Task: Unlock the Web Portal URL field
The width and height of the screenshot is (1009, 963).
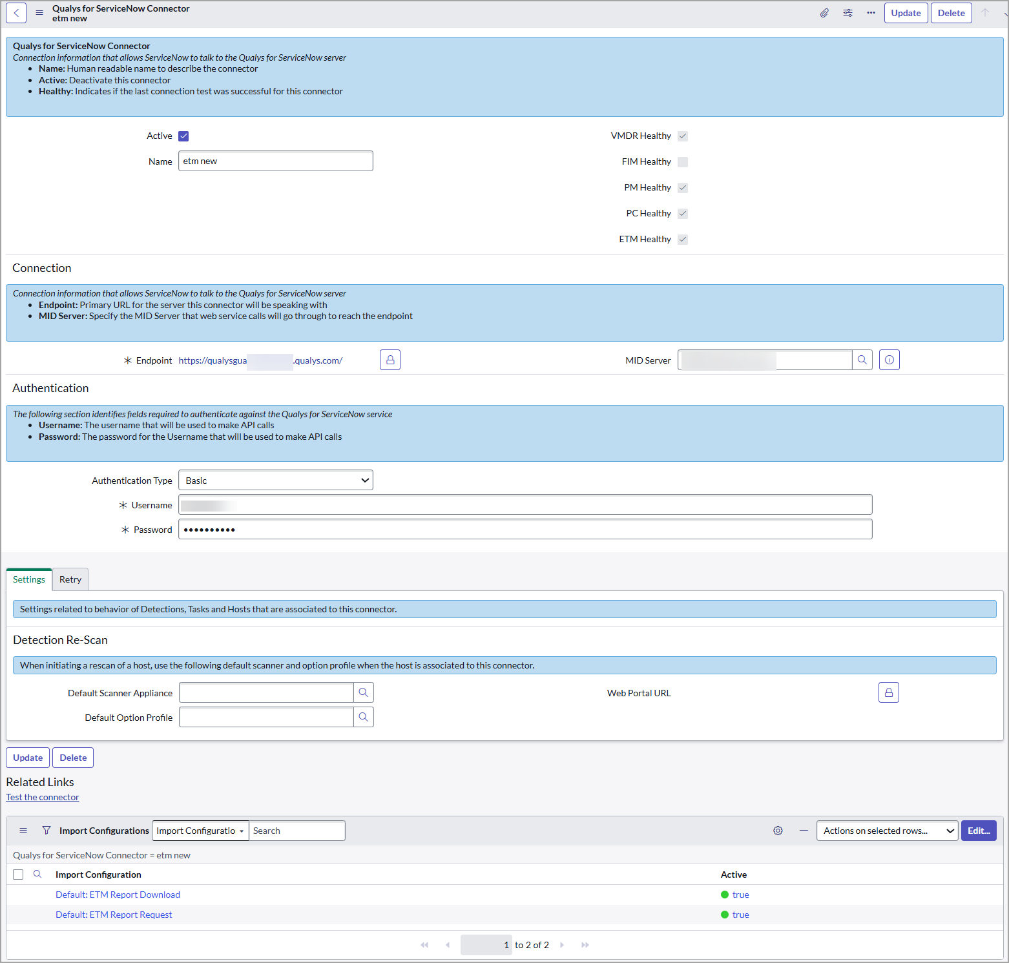Action: tap(889, 692)
